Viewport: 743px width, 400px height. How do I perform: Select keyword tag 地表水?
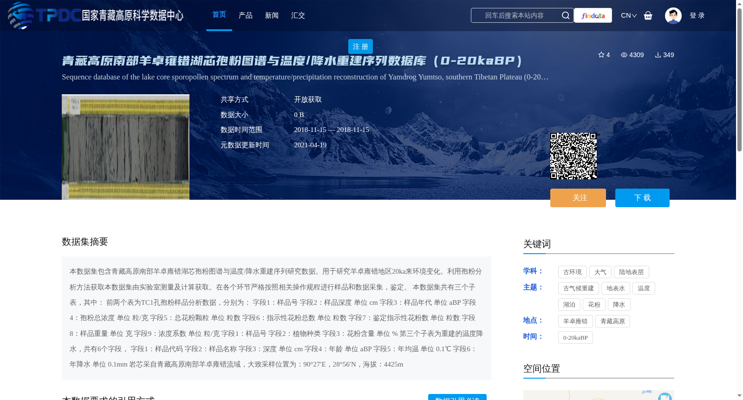point(616,289)
